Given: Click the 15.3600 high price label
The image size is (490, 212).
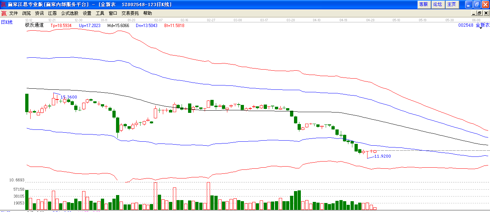Looking at the screenshot, I should pyautogui.click(x=68, y=97).
